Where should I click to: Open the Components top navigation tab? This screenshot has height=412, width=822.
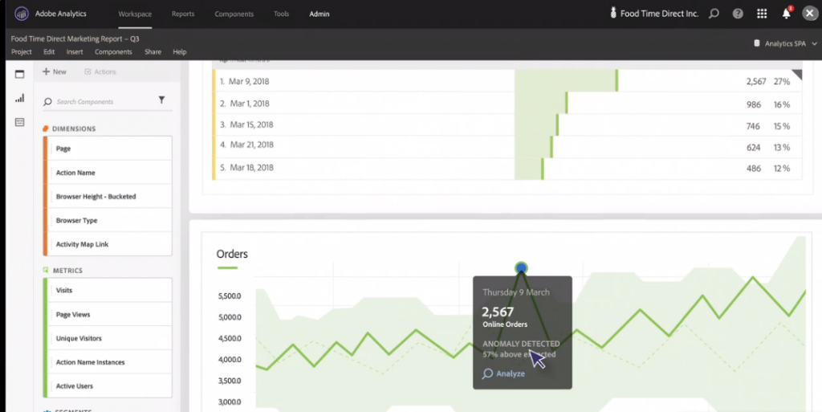(x=234, y=14)
